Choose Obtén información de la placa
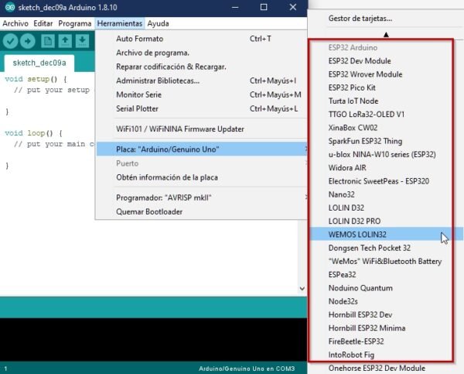This screenshot has width=464, height=374. (x=201, y=177)
